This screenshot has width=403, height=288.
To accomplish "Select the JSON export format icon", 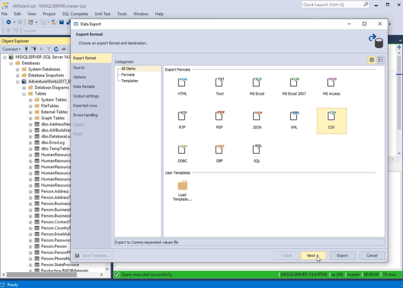I will 257,116.
